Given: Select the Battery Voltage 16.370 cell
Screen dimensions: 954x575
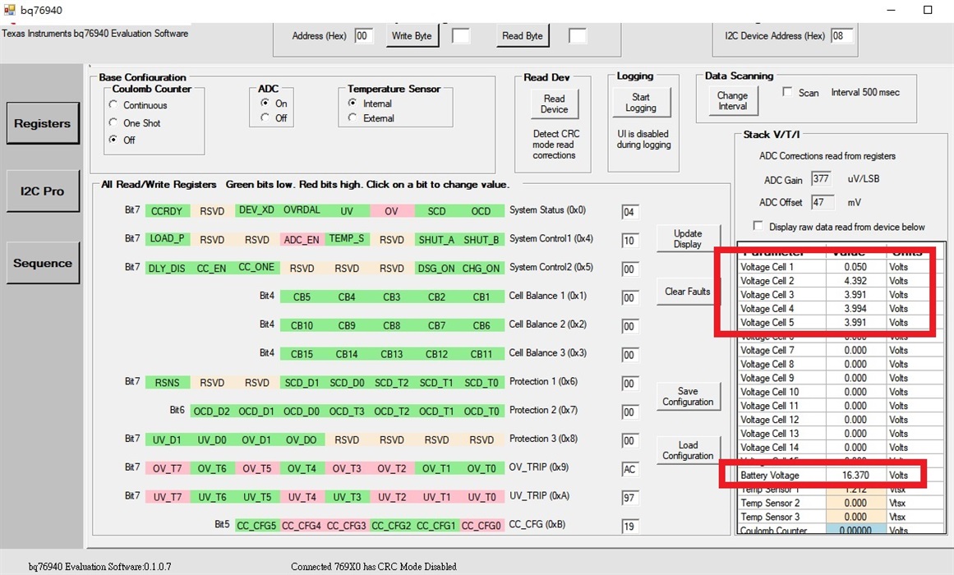Looking at the screenshot, I should click(855, 476).
